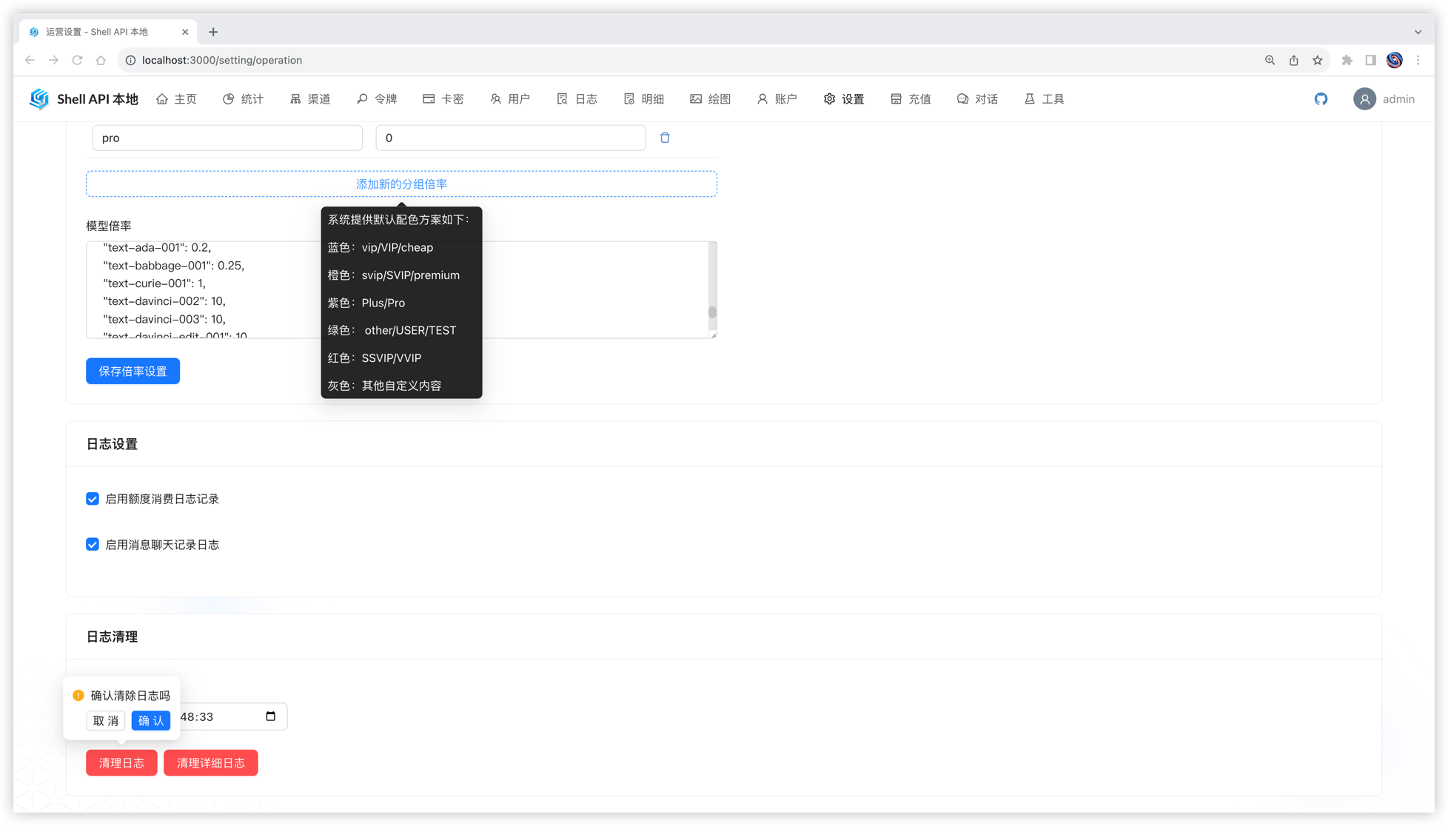Click the browser reload icon
1448x826 pixels.
(x=77, y=61)
